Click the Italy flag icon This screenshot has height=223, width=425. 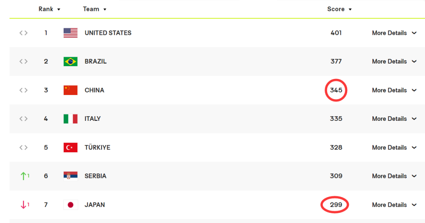(x=71, y=119)
